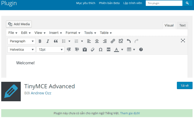194x118 pixels.
Task: Expand the text color picker arrow
Action: (122, 49)
